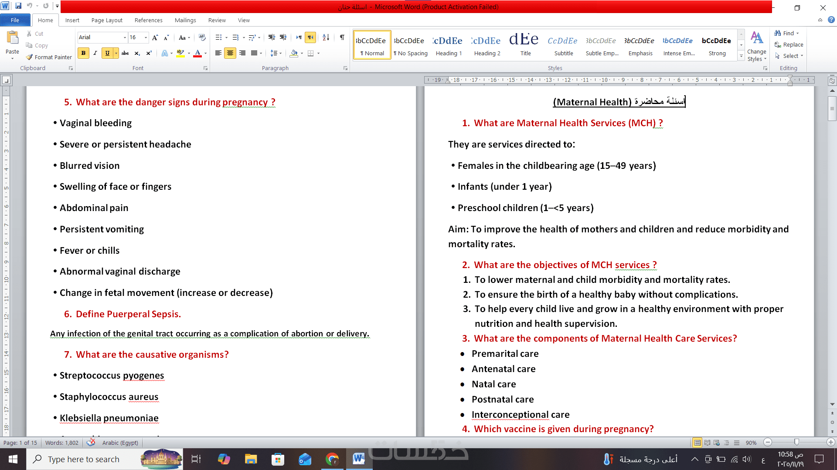This screenshot has height=470, width=837.
Task: Open the Page Layout tab
Action: (x=107, y=20)
